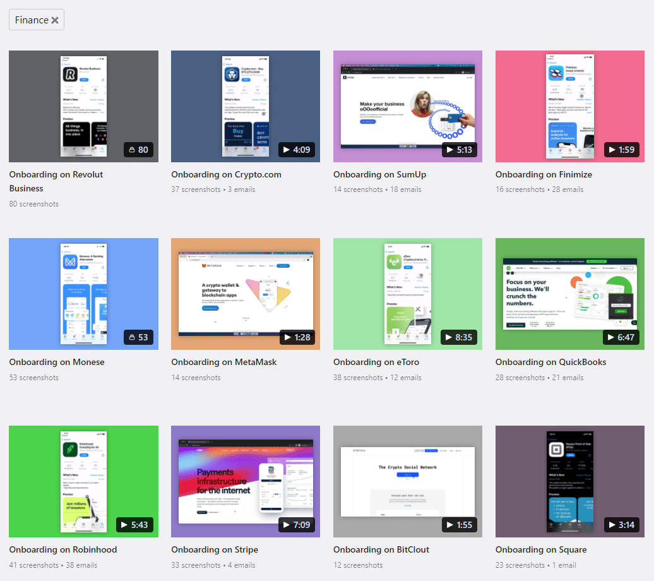This screenshot has height=581, width=654.
Task: Click the 80 screenshots badge on Revolut
Action: [x=138, y=150]
